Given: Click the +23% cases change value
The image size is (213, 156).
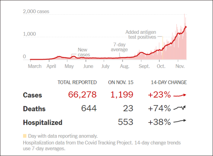Looking at the screenshot, I should tap(159, 95).
